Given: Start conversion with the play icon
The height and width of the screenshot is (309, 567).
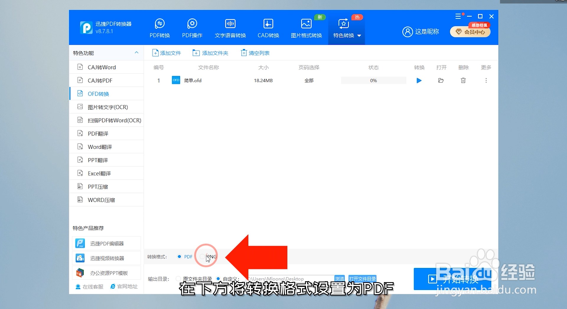Looking at the screenshot, I should [x=419, y=80].
